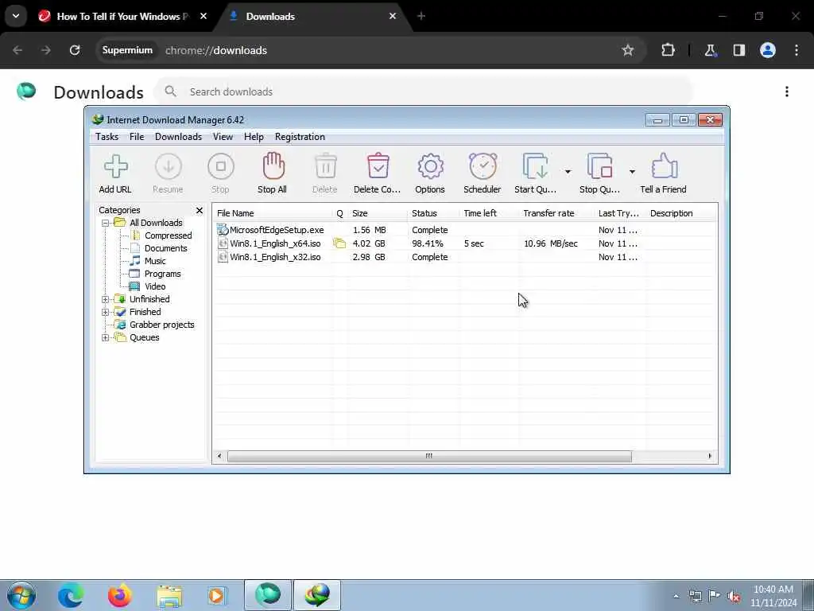Open the Registration menu
The height and width of the screenshot is (611, 814).
300,137
